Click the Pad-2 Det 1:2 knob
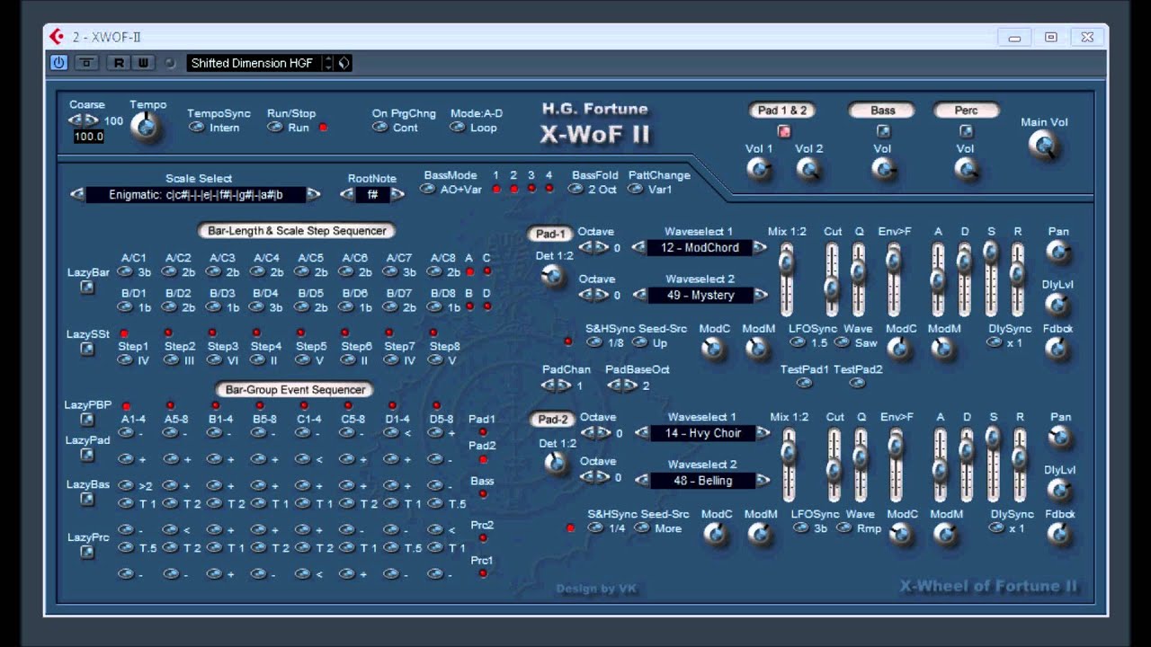Image resolution: width=1151 pixels, height=647 pixels. pyautogui.click(x=555, y=462)
